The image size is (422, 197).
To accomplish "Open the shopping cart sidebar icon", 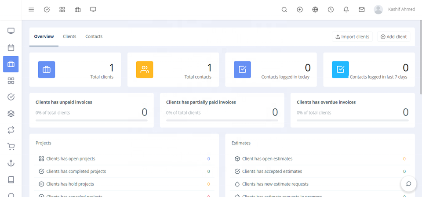I will (11, 147).
